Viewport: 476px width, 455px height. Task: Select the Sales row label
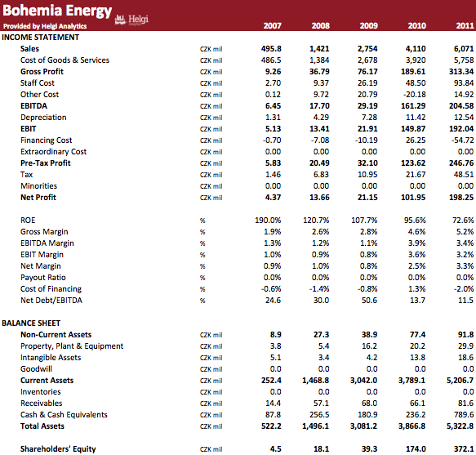29,49
